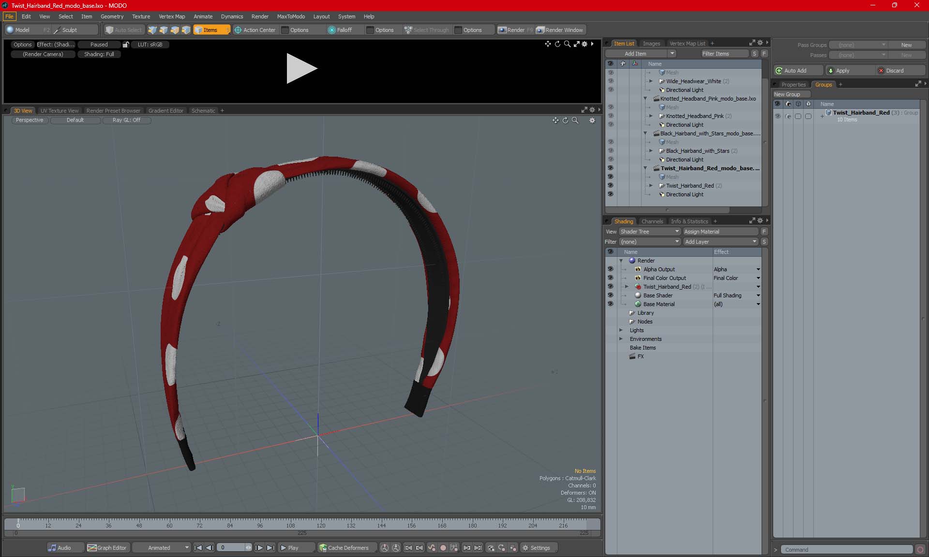Image resolution: width=929 pixels, height=557 pixels.
Task: Click the Assign Material button
Action: [x=720, y=232]
